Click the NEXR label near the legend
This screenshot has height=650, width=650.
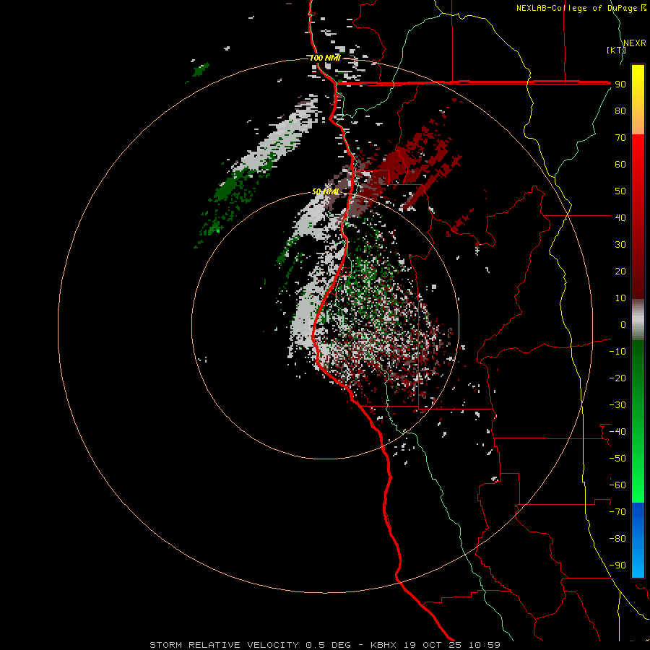[x=634, y=43]
